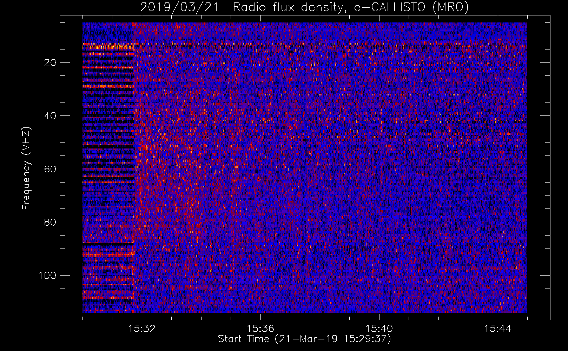
Task: Click the time tick label '15:36'
Action: click(260, 329)
